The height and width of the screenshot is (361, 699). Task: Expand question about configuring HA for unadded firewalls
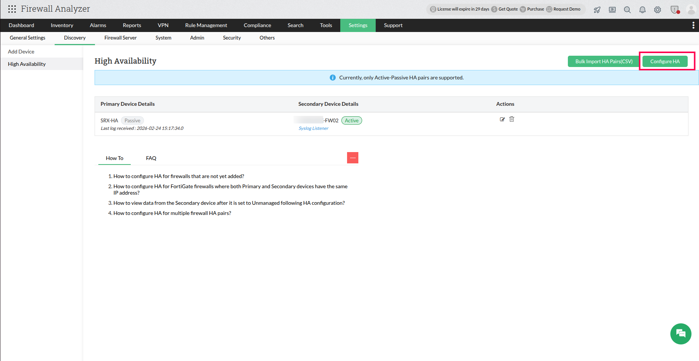[x=178, y=176]
